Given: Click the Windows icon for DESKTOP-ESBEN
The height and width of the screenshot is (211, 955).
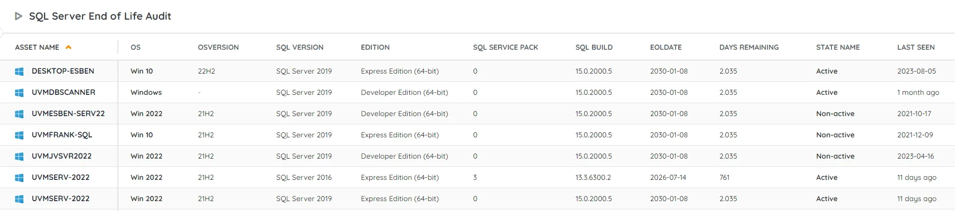Looking at the screenshot, I should (x=19, y=72).
